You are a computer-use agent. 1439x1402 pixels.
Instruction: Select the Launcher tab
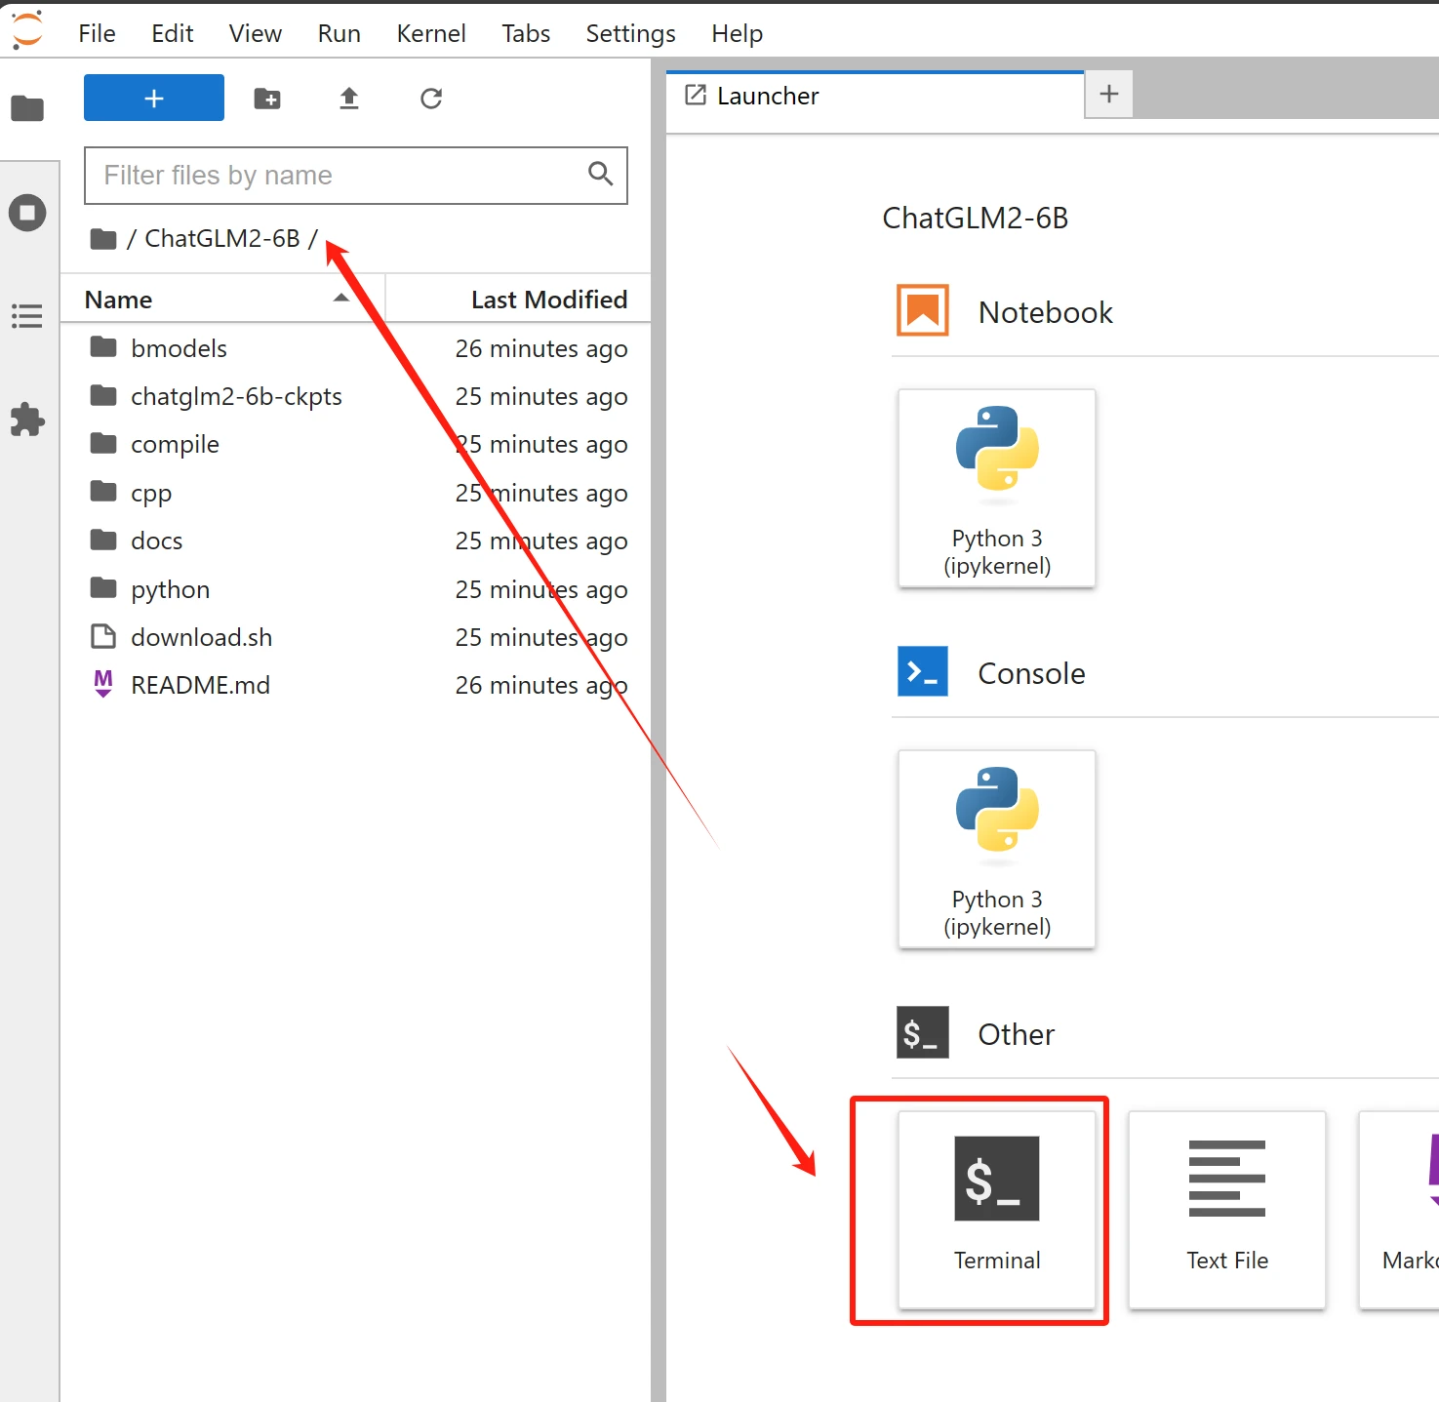pyautogui.click(x=768, y=96)
